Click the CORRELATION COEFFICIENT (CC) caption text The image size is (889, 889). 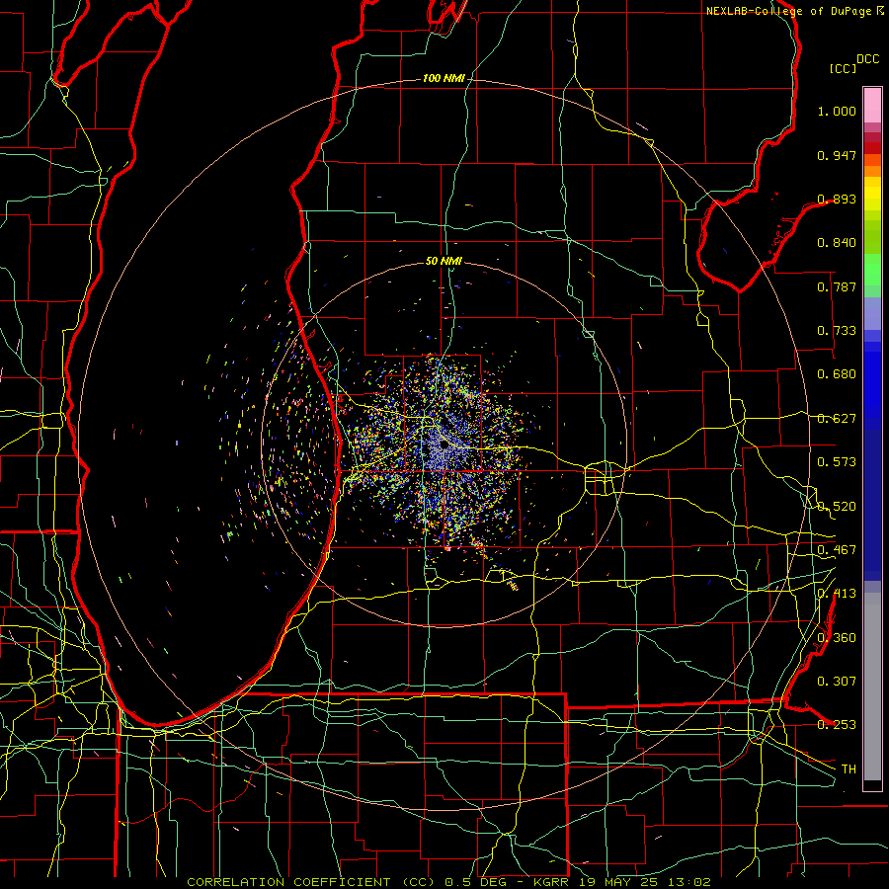(x=311, y=882)
